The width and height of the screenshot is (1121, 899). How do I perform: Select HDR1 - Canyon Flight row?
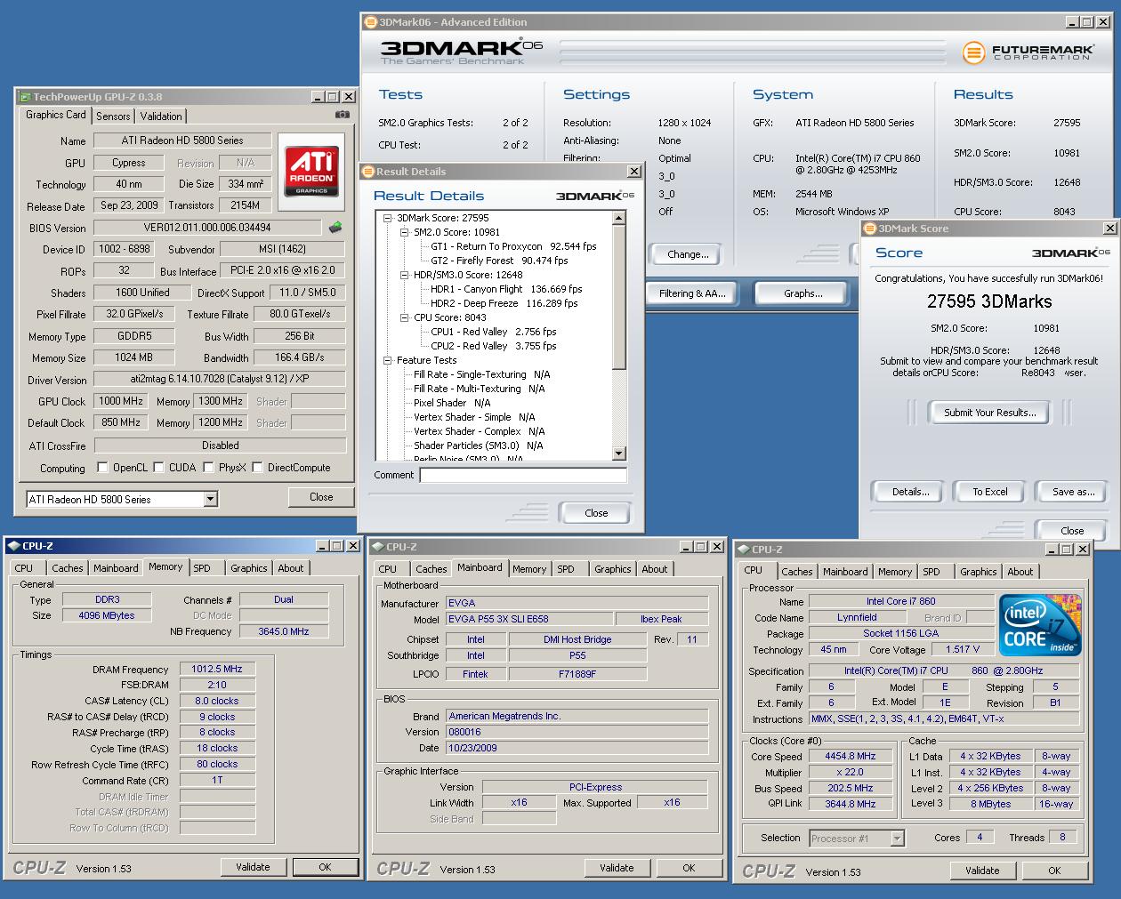[506, 289]
